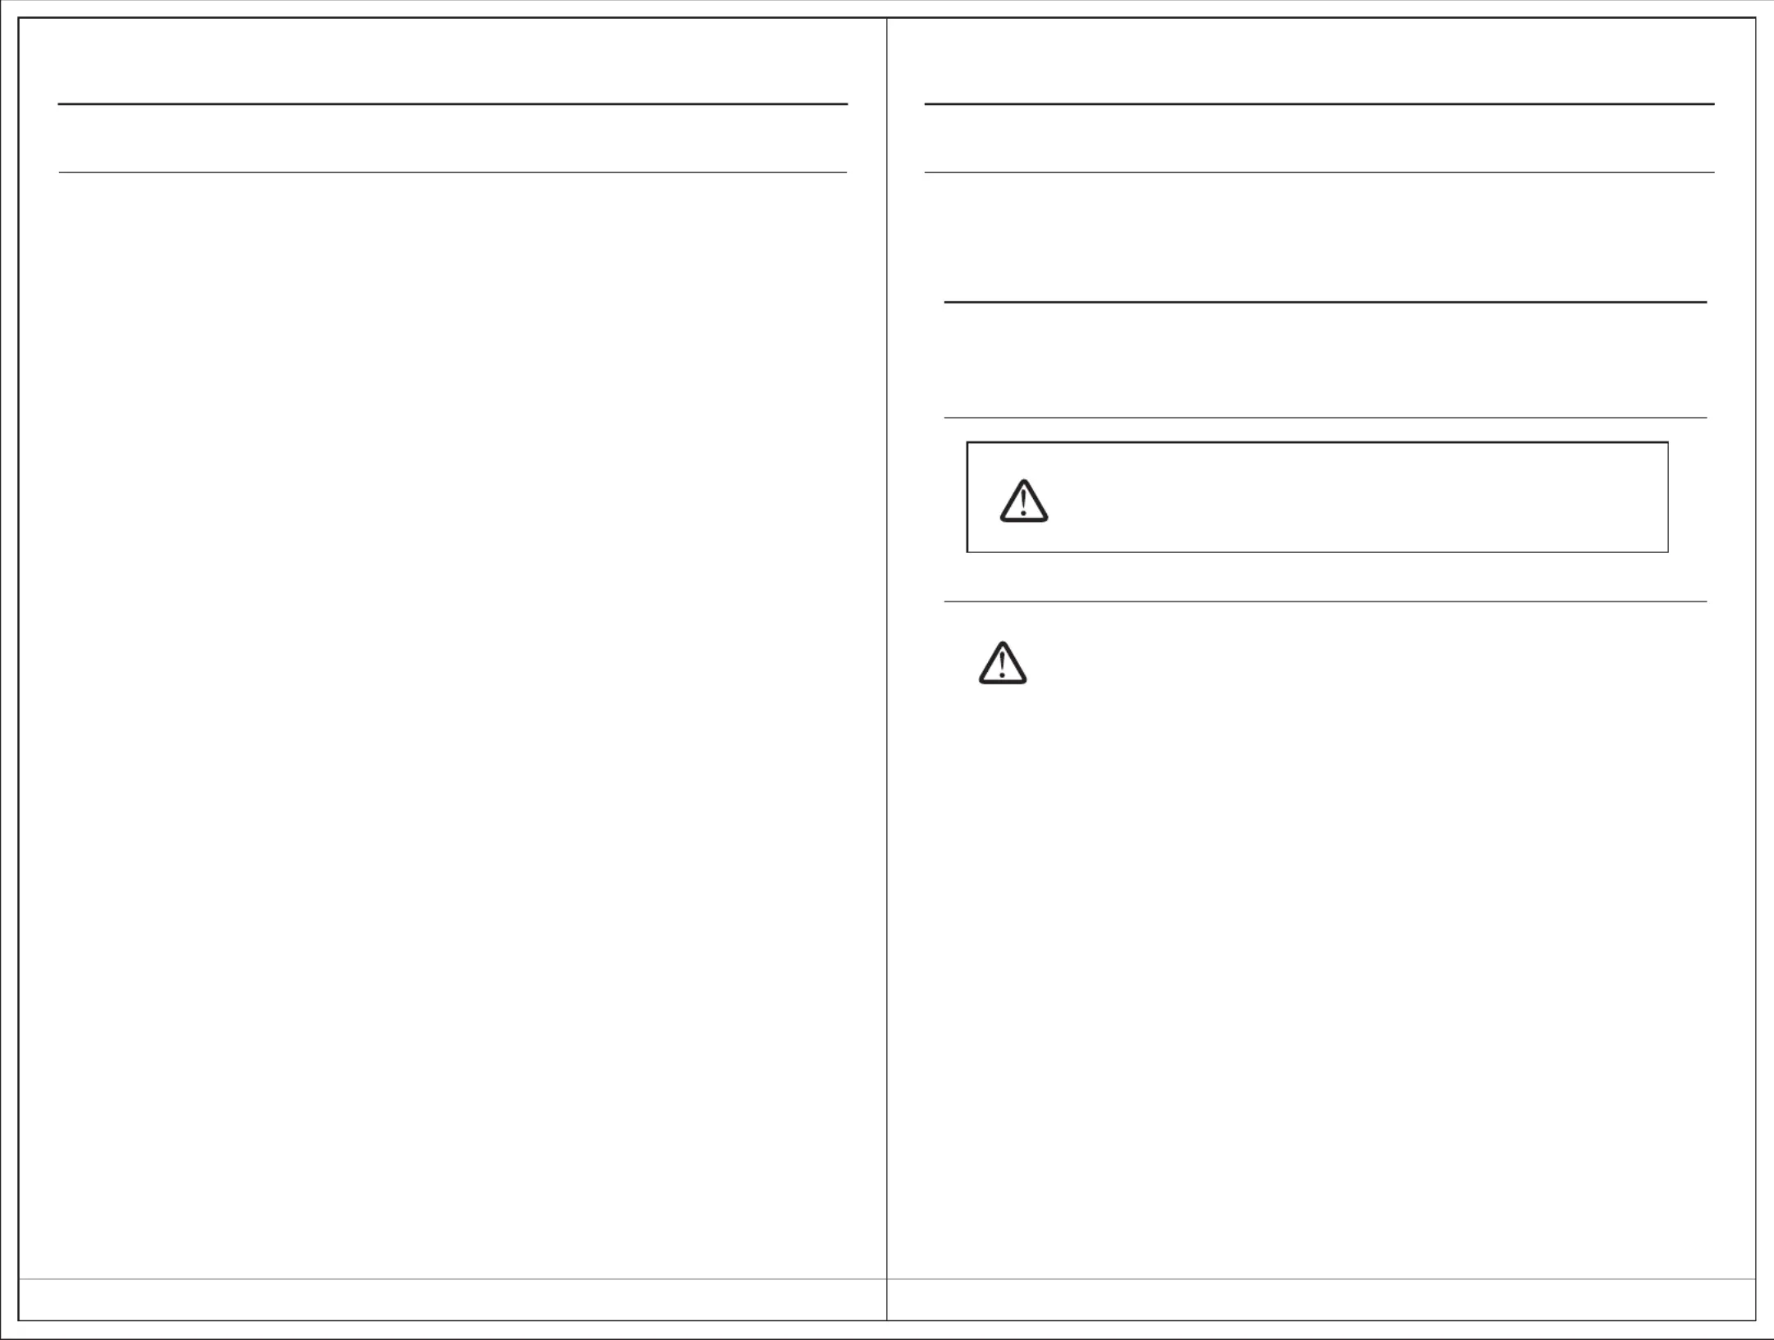1774x1340 pixels.
Task: Click the thick section rule above the warning box
Action: (1325, 302)
